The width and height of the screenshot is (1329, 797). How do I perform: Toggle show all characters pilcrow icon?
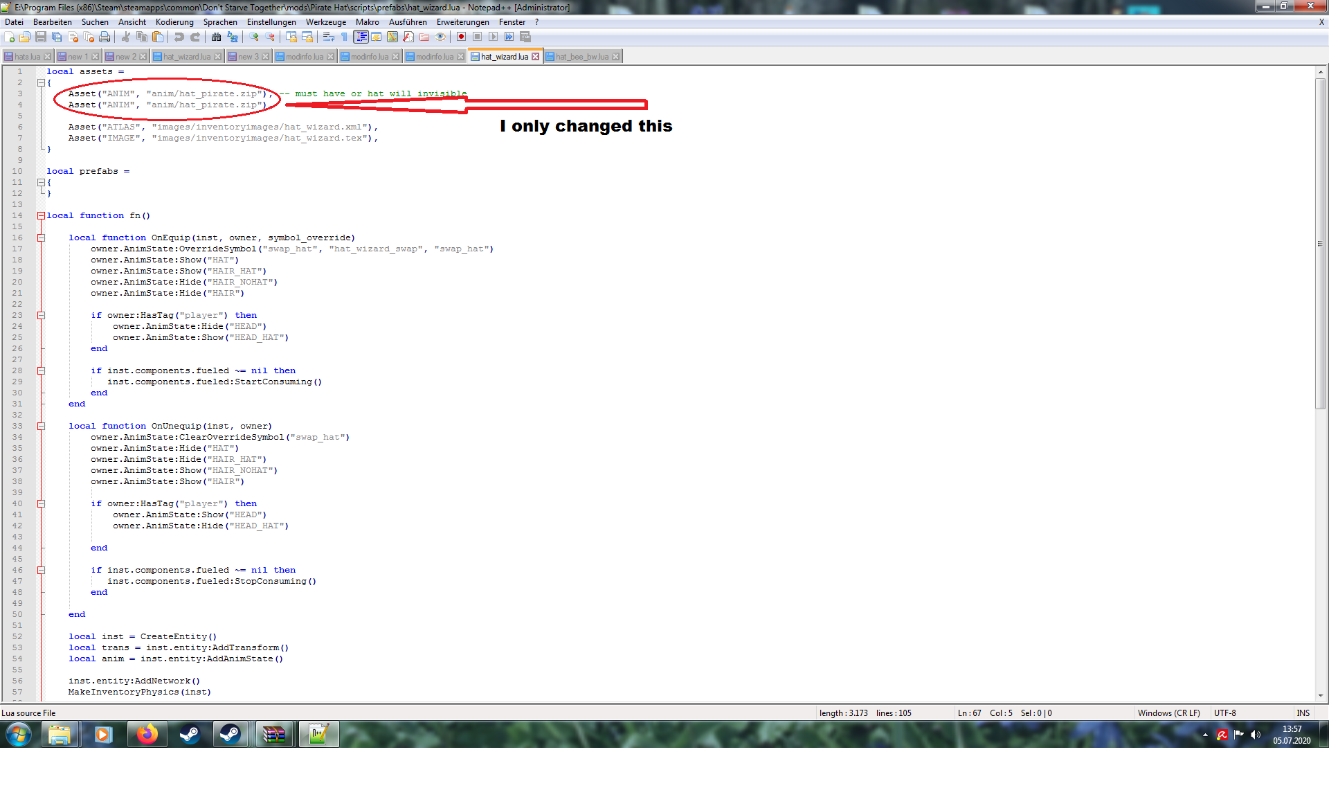pos(344,37)
